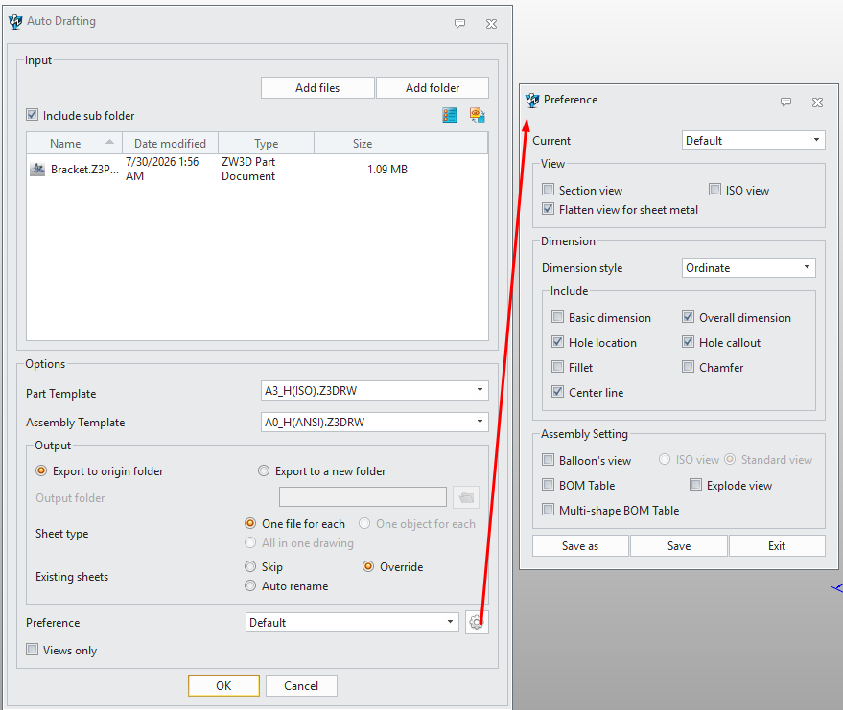Select Export to a new folder
This screenshot has width=843, height=710.
tap(264, 471)
